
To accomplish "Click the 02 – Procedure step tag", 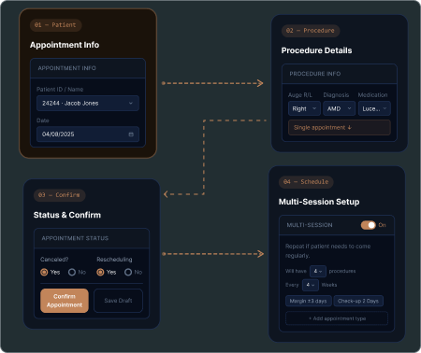I will coord(311,31).
